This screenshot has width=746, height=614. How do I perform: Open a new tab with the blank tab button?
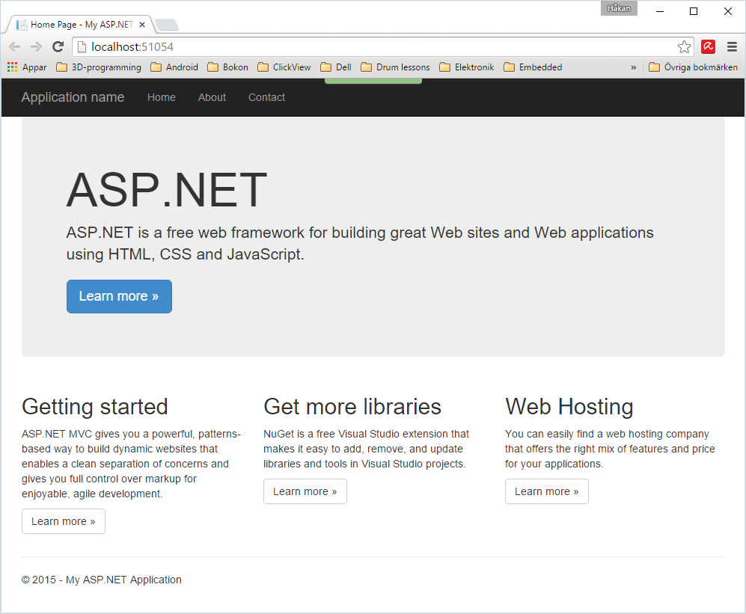click(167, 25)
